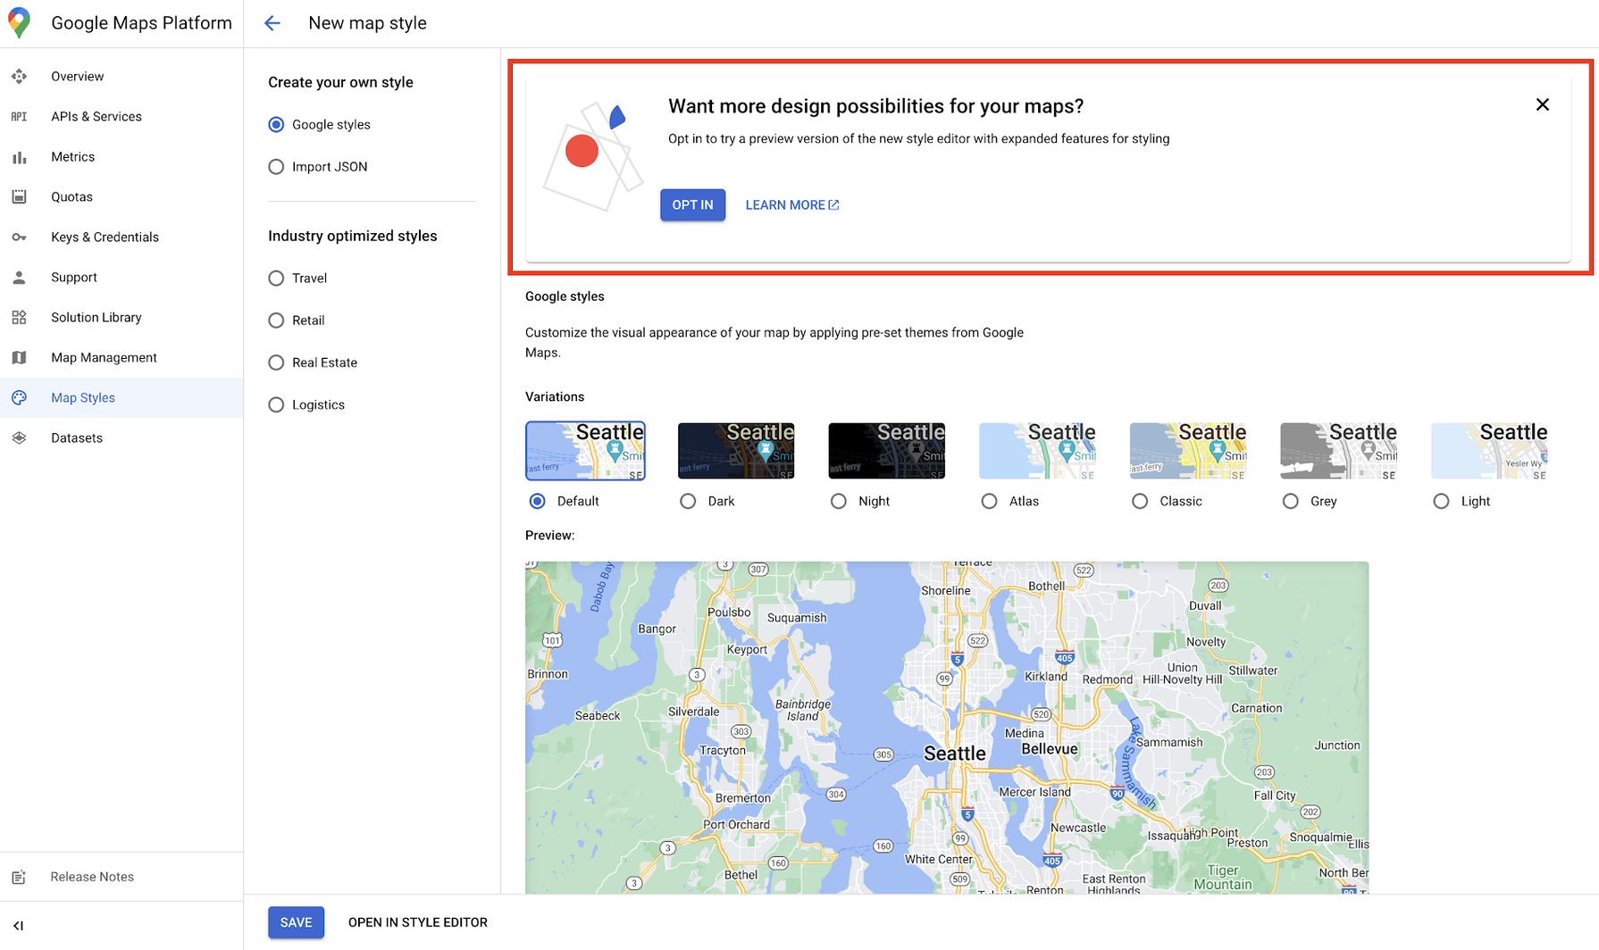The image size is (1599, 950).
Task: Open APIs & Services menu item
Action: point(121,117)
